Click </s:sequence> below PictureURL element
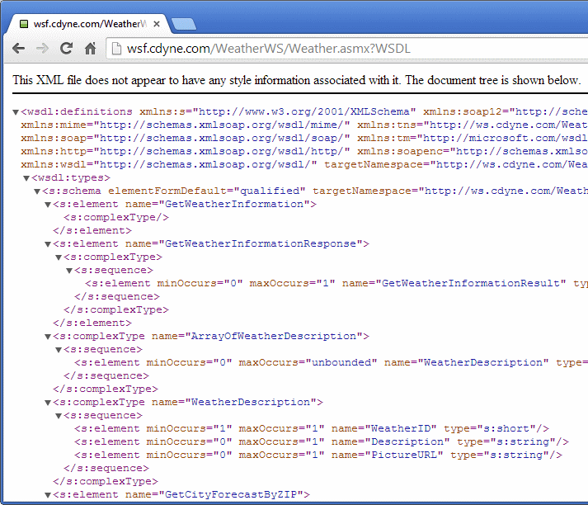The width and height of the screenshot is (588, 505). pos(106,469)
